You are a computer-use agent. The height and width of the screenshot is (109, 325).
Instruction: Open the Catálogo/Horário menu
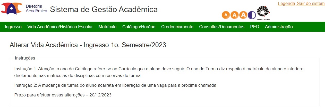click(139, 27)
